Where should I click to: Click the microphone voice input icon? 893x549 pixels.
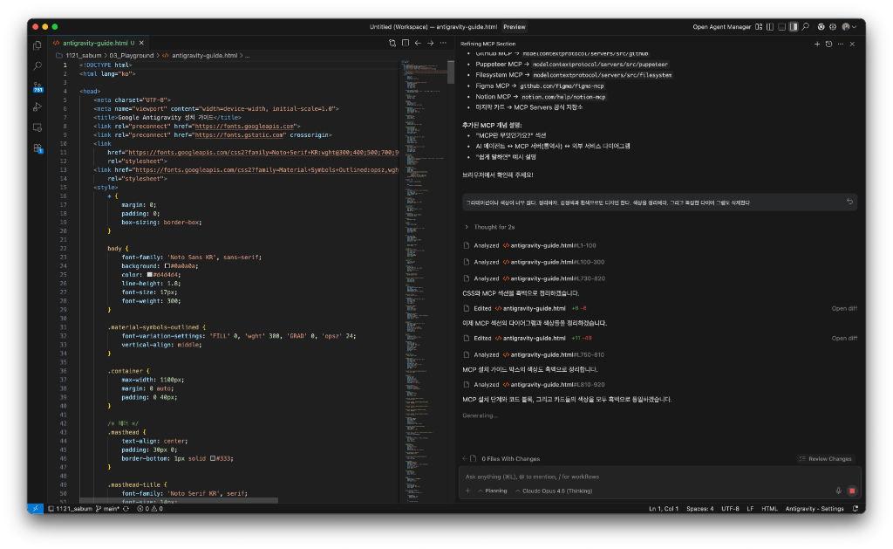[838, 491]
